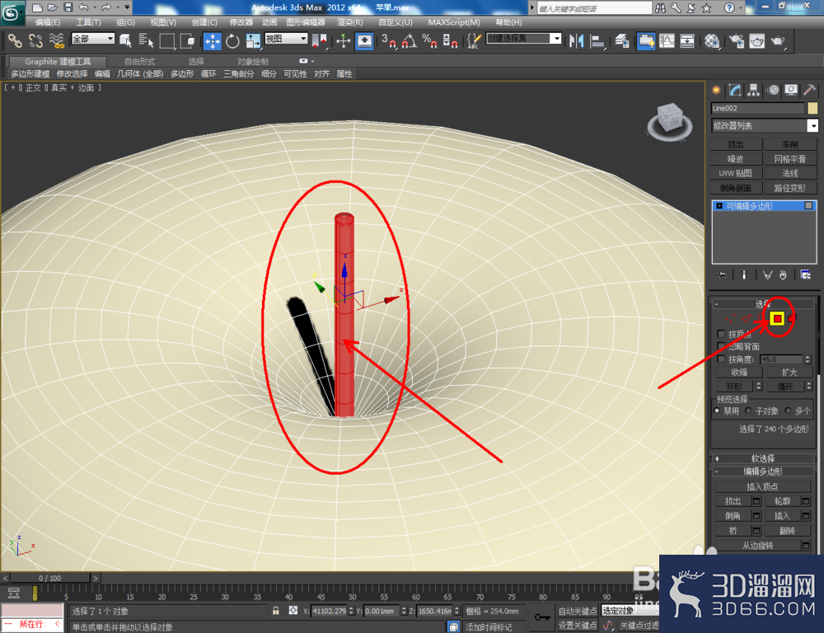Image resolution: width=824 pixels, height=633 pixels.
Task: Select the 多个 preview selection radio button
Action: coord(788,410)
